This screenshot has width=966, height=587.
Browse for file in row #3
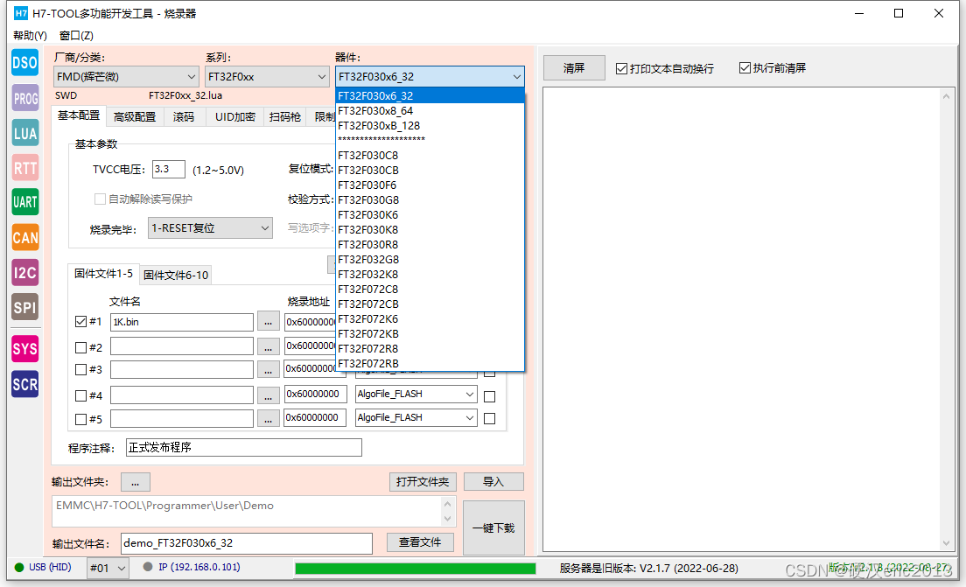coord(268,369)
